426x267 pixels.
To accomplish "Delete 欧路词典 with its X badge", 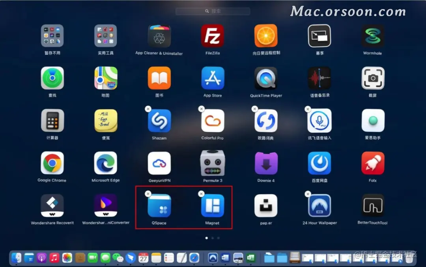I will pos(254,109).
